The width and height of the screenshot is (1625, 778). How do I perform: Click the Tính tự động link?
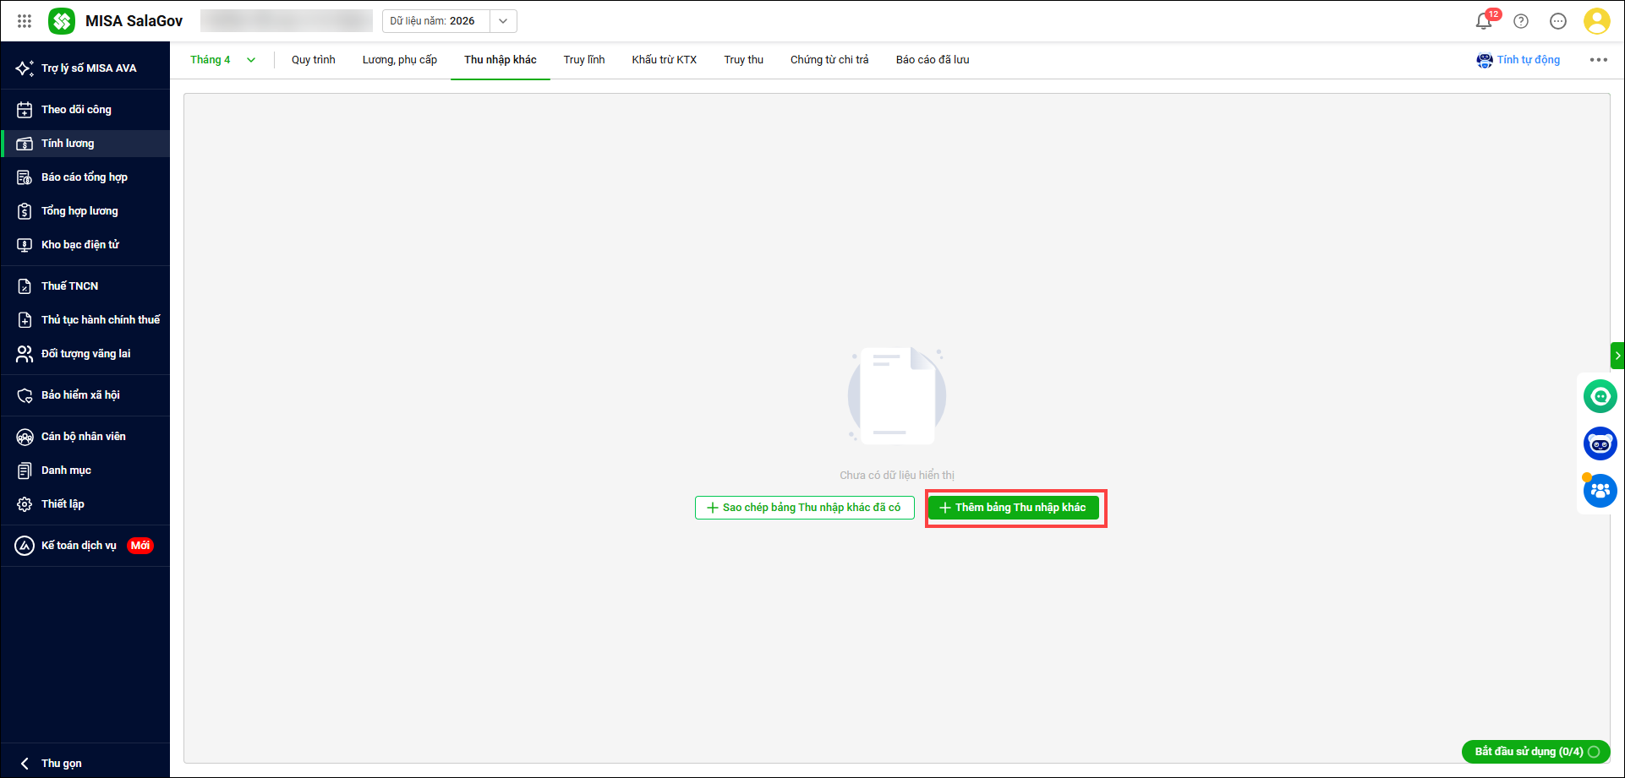1518,60
